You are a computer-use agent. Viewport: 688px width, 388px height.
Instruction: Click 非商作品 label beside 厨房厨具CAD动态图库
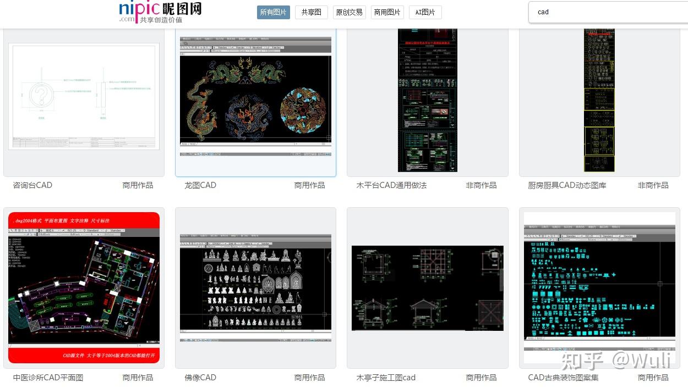[653, 185]
